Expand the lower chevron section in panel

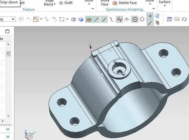[x=8, y=137]
